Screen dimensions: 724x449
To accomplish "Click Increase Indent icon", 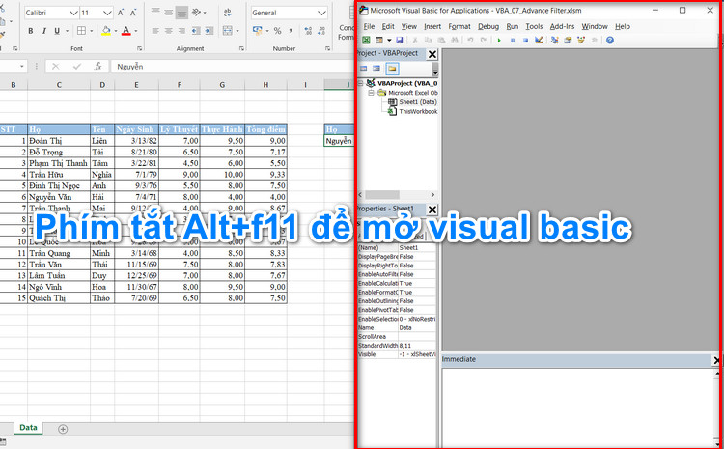I will click(209, 31).
